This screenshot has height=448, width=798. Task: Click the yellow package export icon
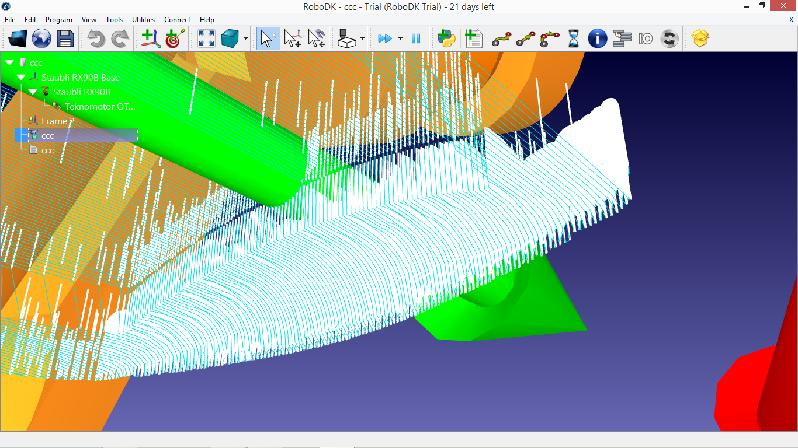tap(700, 39)
